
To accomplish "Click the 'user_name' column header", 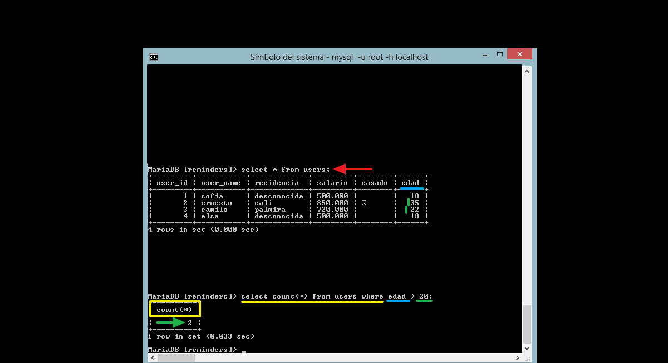I will tap(220, 183).
